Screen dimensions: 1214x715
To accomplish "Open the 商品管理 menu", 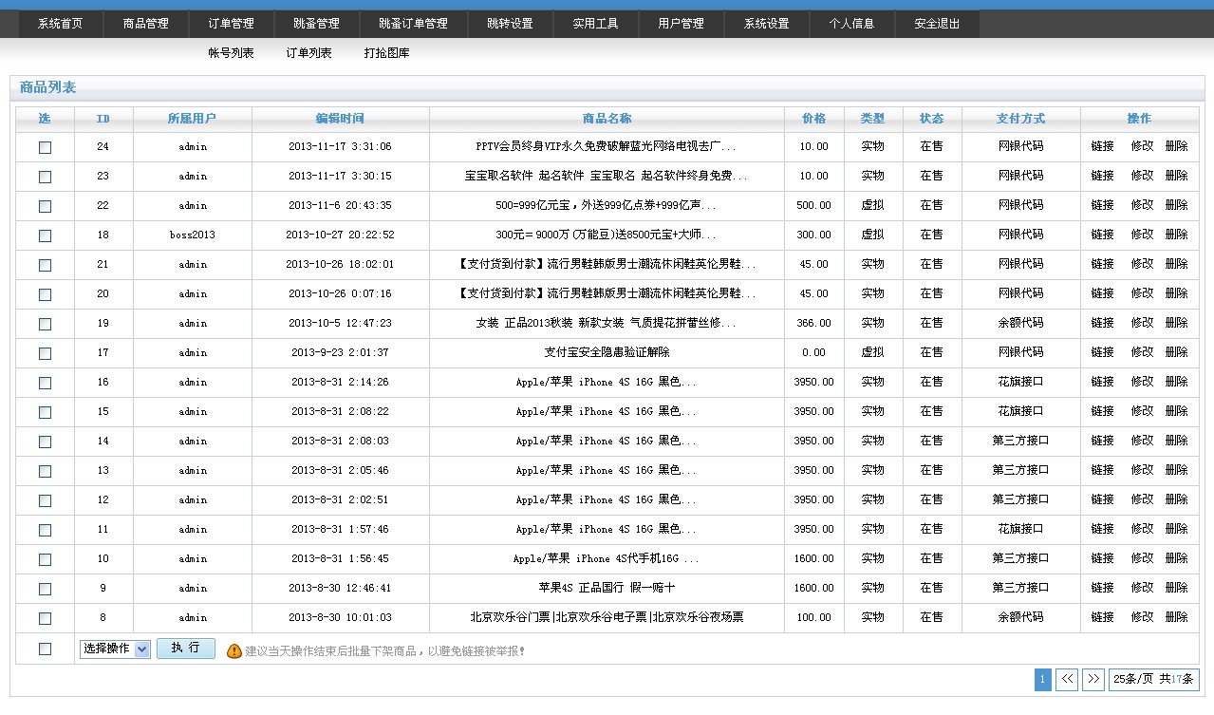I will point(144,24).
